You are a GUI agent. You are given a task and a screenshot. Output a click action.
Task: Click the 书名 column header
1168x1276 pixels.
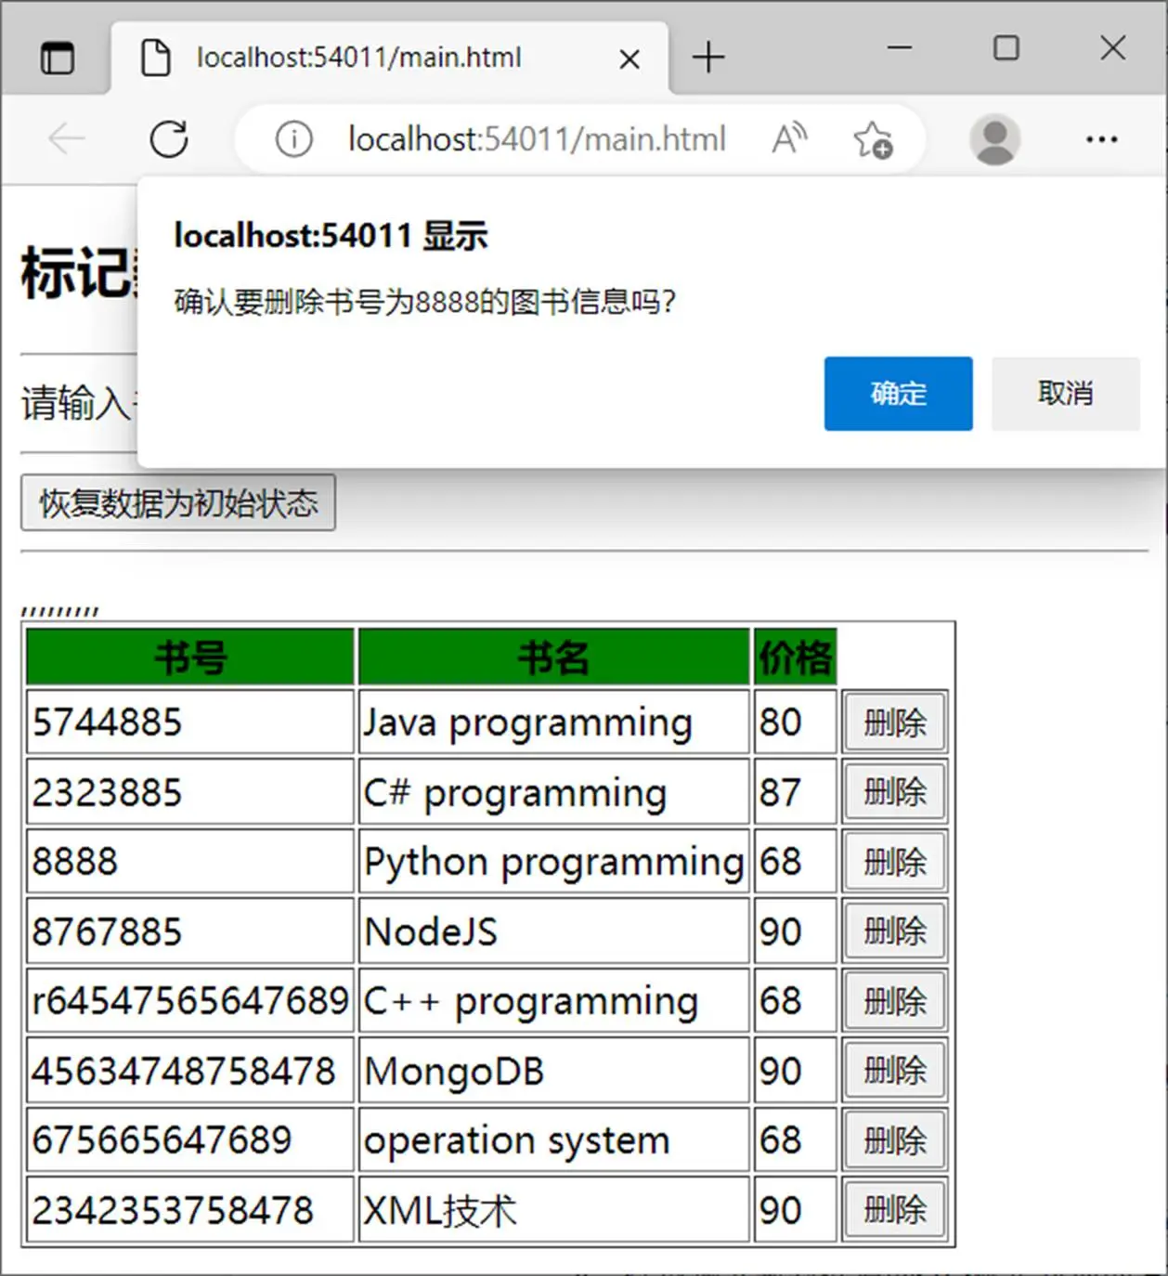click(x=553, y=657)
